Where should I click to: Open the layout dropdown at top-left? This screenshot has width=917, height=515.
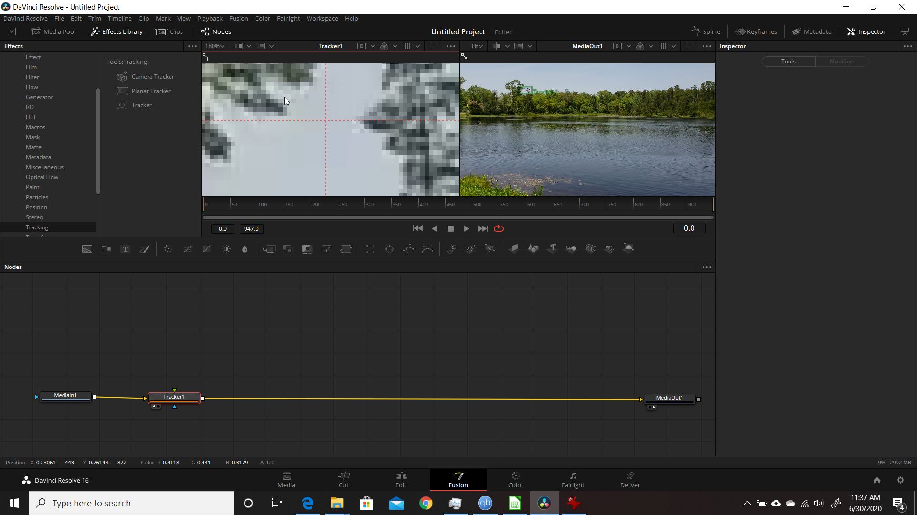[x=12, y=31]
